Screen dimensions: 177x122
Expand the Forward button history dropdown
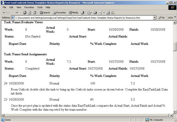click(21, 13)
